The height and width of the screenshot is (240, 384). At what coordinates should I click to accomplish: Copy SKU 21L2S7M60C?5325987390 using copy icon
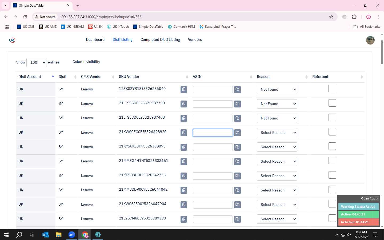pos(184,219)
